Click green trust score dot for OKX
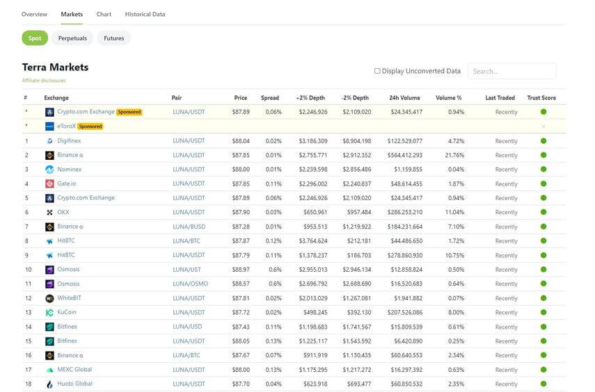Image resolution: width=595 pixels, height=392 pixels. pyautogui.click(x=544, y=212)
